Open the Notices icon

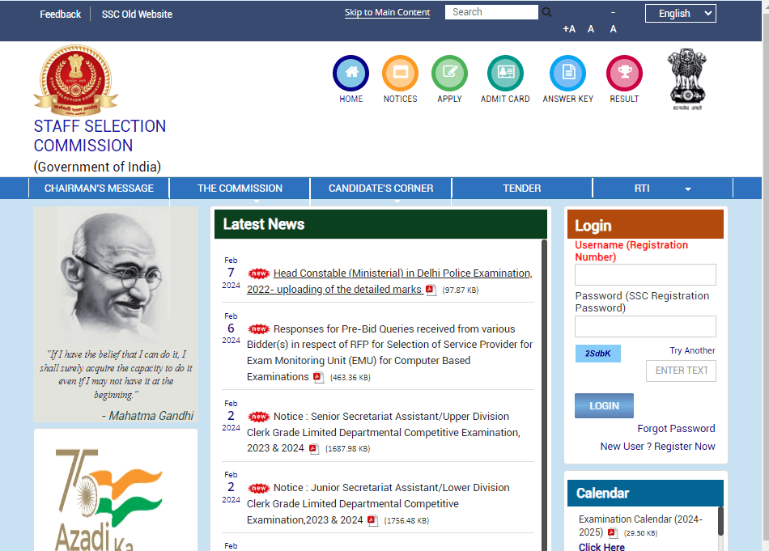pos(400,73)
